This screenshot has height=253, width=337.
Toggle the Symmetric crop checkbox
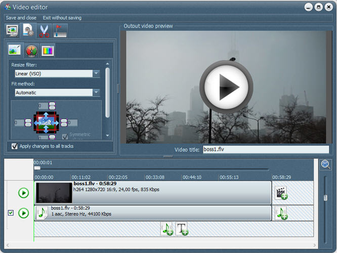point(65,137)
